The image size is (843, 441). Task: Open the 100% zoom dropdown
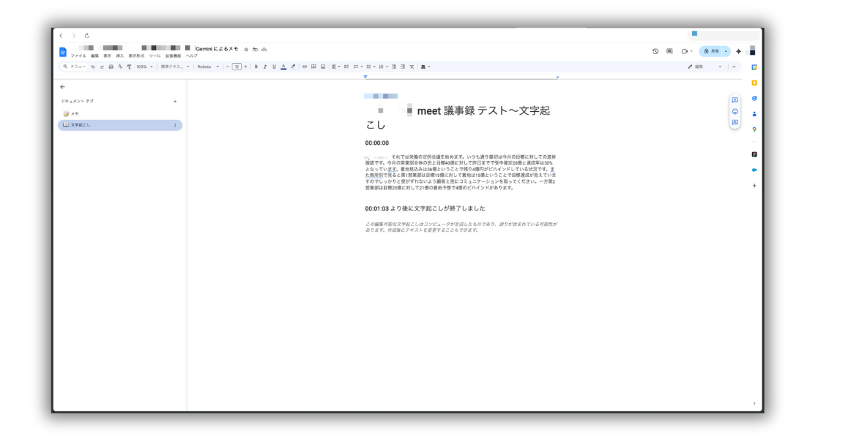[x=144, y=66]
